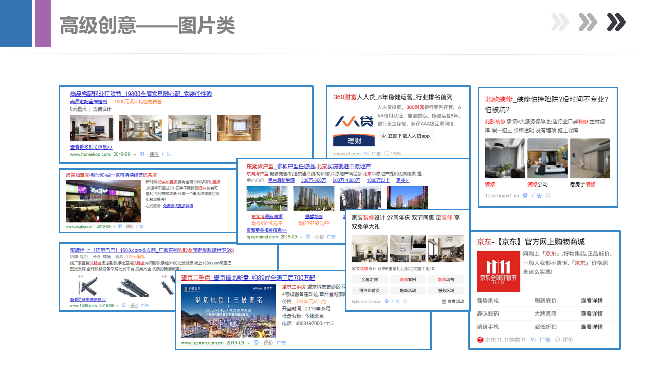Click the 最新活动 button
658x370 pixels.
pyautogui.click(x=408, y=290)
